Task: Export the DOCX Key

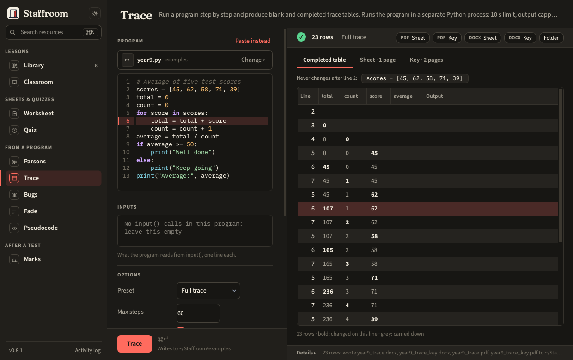Action: pyautogui.click(x=520, y=38)
